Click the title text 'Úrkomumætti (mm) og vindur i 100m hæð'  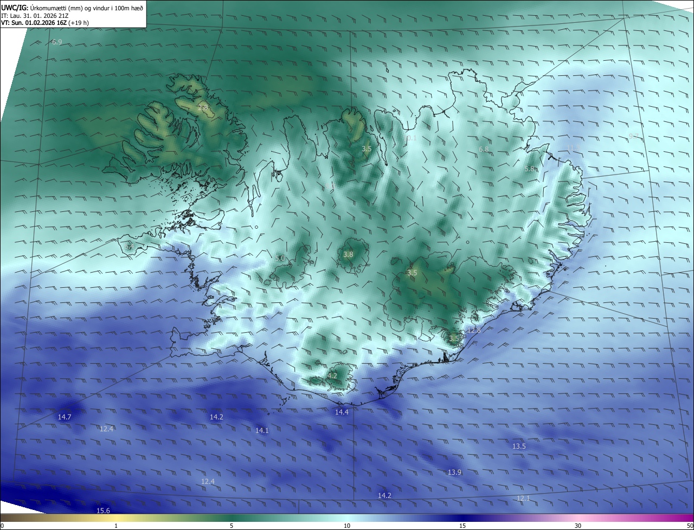point(87,8)
